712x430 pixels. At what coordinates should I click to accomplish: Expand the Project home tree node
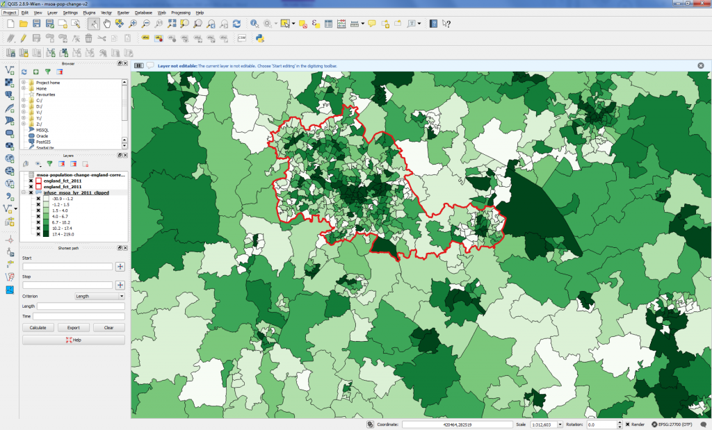click(24, 83)
